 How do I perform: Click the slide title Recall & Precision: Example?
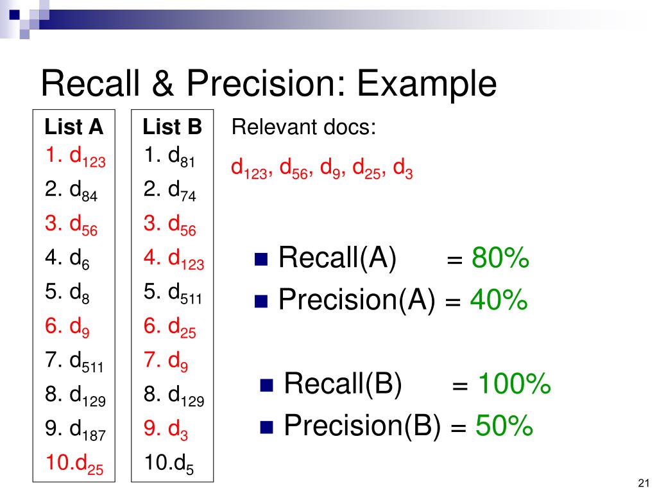pos(269,84)
